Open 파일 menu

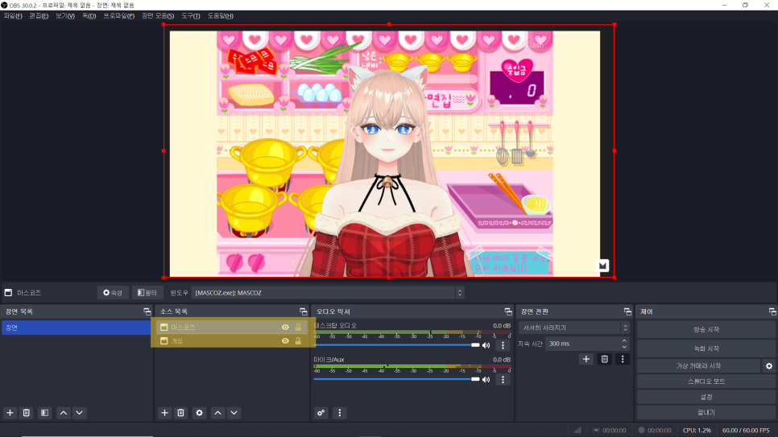13,16
